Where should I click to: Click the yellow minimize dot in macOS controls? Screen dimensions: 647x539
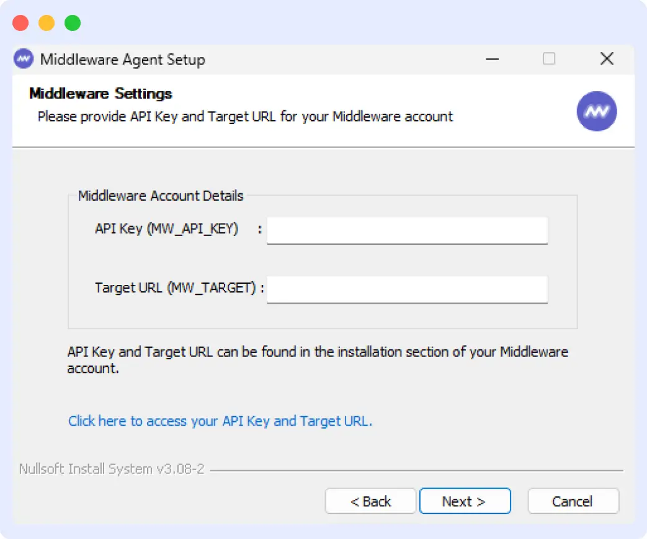(x=45, y=22)
